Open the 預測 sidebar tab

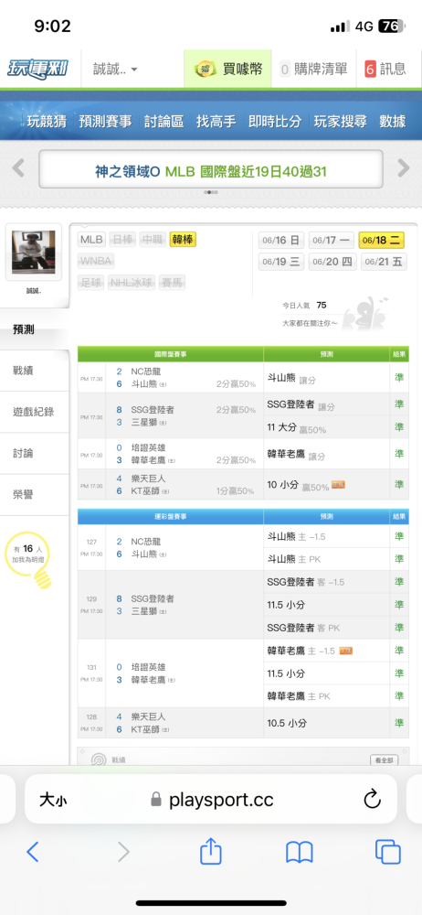(x=35, y=329)
